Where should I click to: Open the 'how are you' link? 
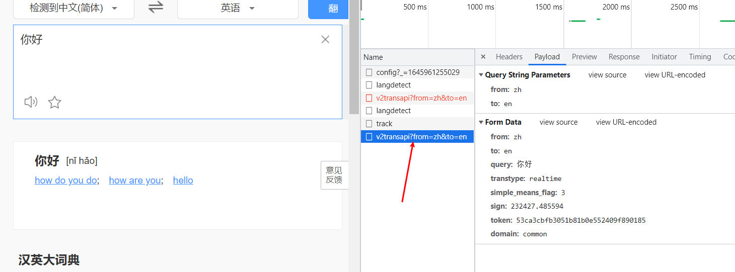(x=135, y=180)
